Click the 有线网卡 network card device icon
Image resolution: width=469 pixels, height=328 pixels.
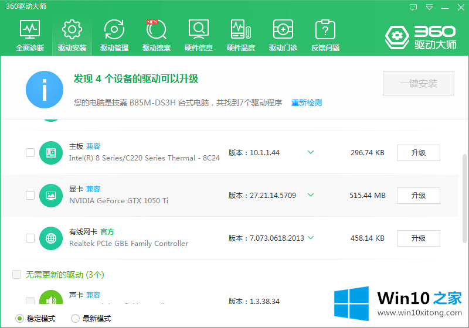[x=51, y=238]
